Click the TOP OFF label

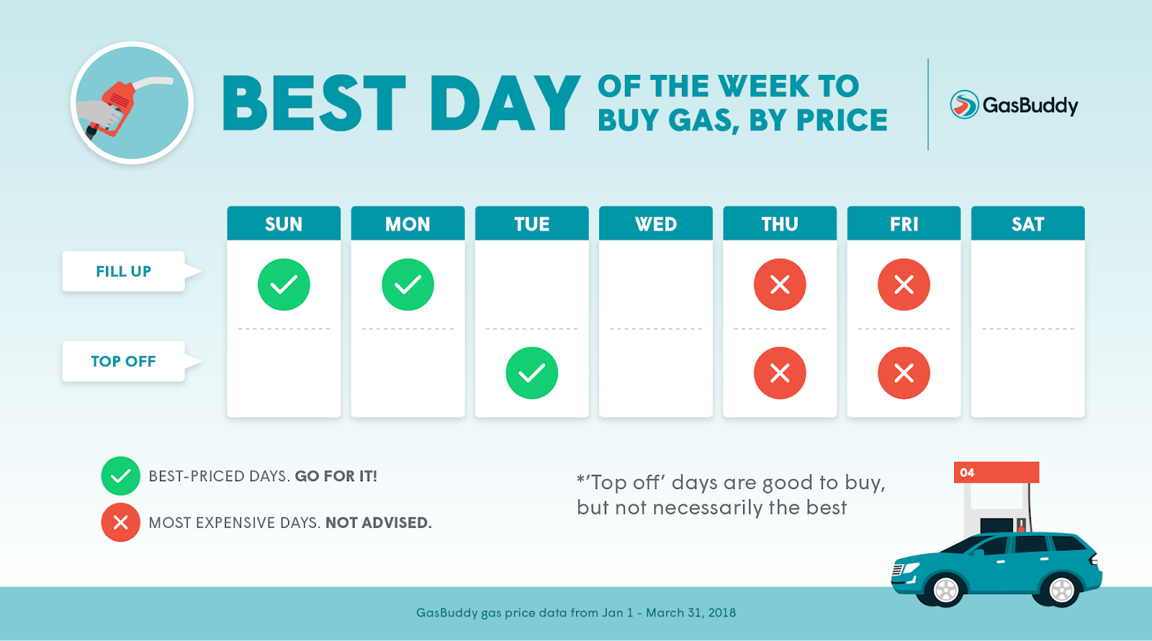coord(124,361)
